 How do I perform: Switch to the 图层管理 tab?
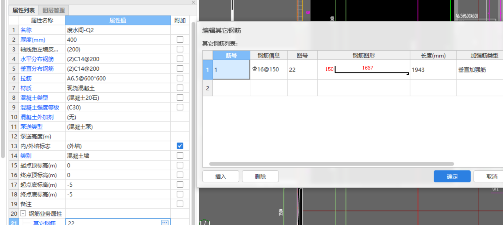[53, 10]
